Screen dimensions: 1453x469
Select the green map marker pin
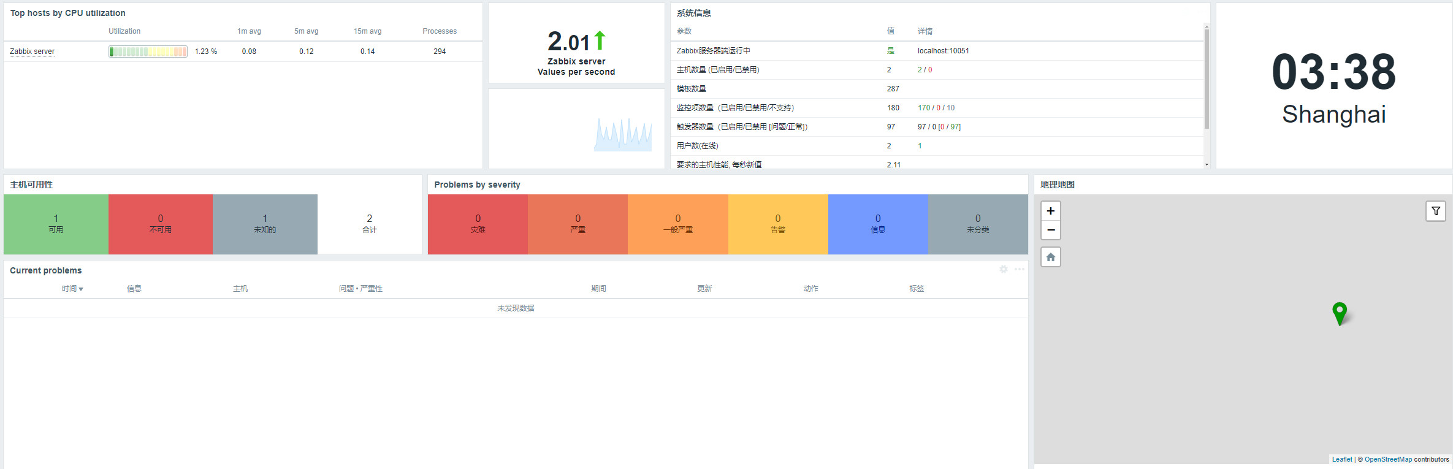point(1340,313)
